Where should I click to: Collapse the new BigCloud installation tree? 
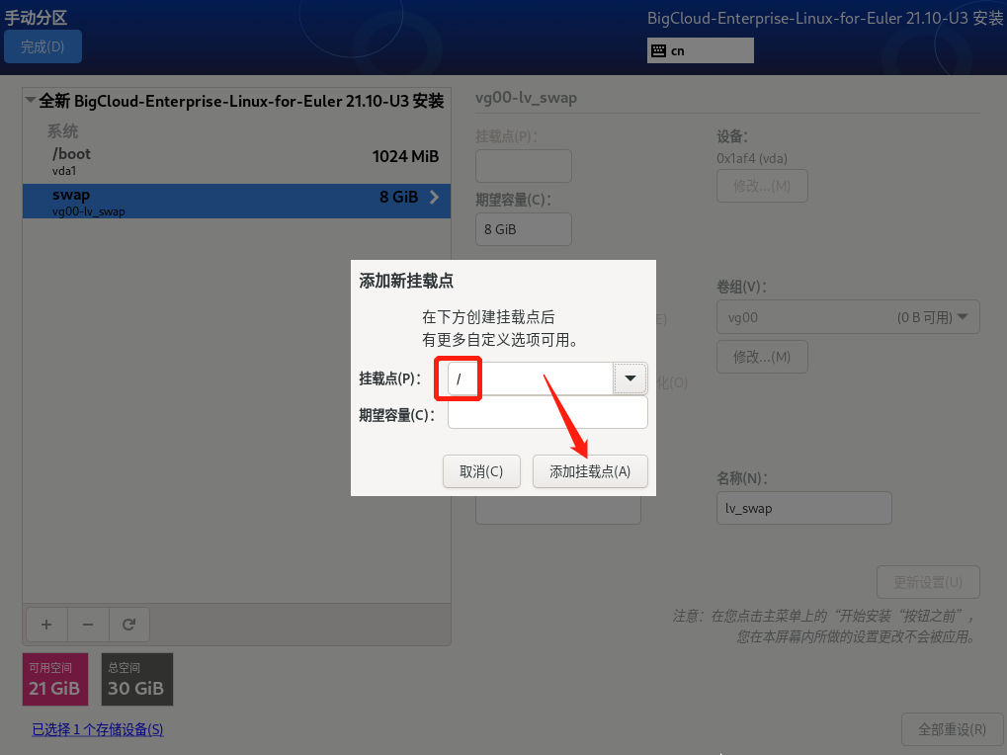(31, 100)
